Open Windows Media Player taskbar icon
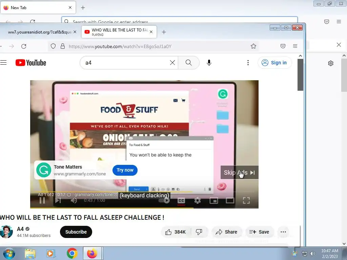 tap(50, 253)
